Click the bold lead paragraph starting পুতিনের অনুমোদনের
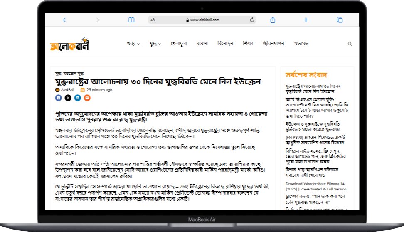 (161, 116)
